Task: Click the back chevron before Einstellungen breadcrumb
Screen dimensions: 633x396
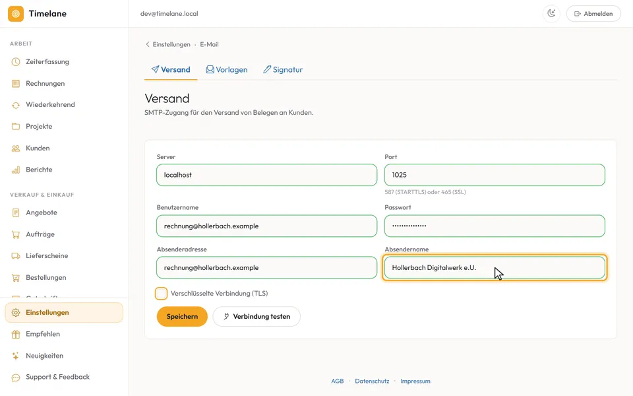Action: [147, 44]
